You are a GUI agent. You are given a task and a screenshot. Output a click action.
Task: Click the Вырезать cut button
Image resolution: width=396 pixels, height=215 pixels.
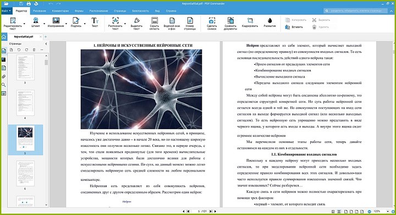click(x=321, y=20)
